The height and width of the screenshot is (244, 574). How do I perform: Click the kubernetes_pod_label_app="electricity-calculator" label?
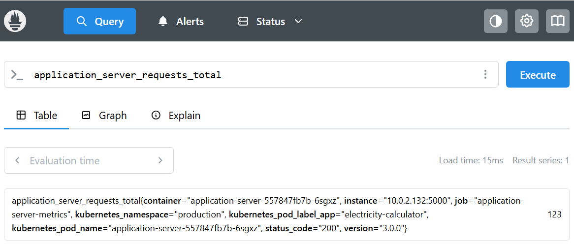click(x=328, y=214)
